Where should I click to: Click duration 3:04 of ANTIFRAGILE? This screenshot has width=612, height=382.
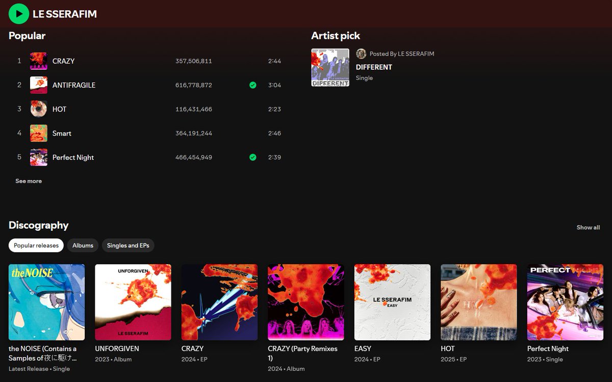click(x=274, y=85)
